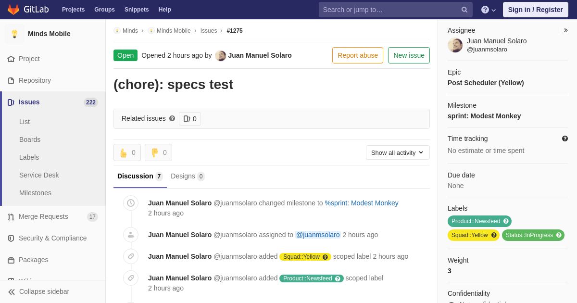Expand the Show all activity dropdown
The image size is (577, 303).
[x=398, y=152]
